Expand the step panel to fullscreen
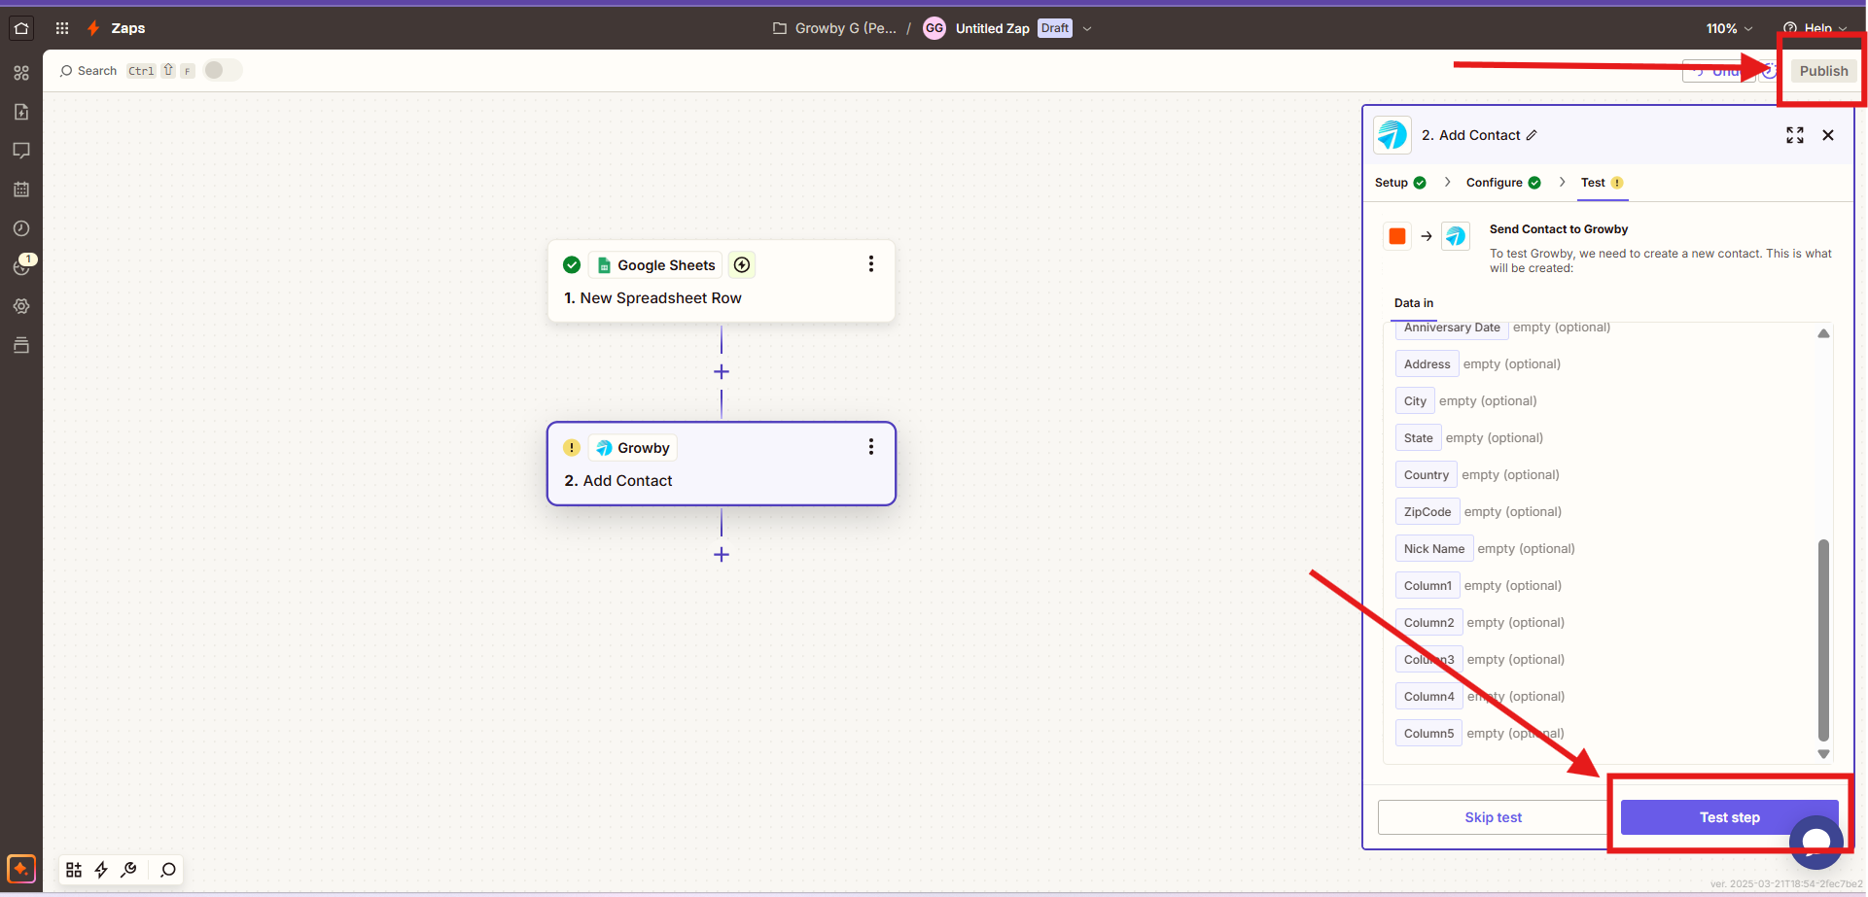This screenshot has height=897, width=1868. [x=1795, y=135]
